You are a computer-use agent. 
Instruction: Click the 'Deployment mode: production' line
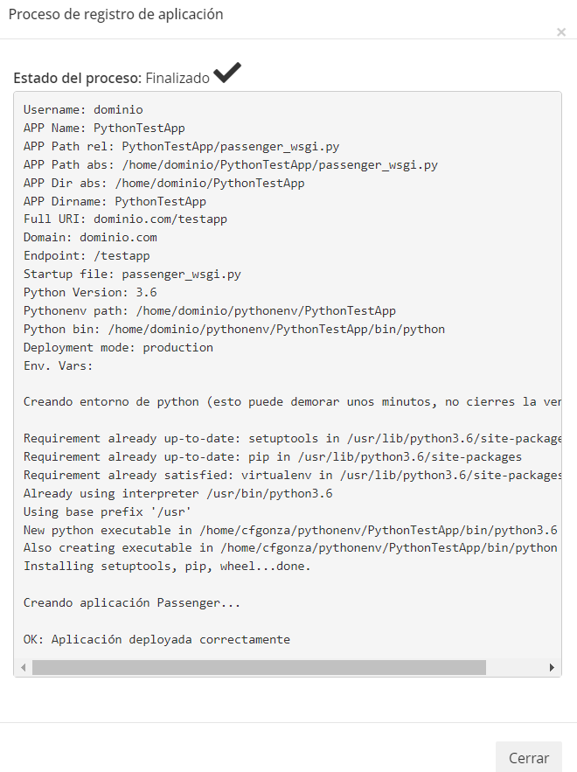click(118, 348)
